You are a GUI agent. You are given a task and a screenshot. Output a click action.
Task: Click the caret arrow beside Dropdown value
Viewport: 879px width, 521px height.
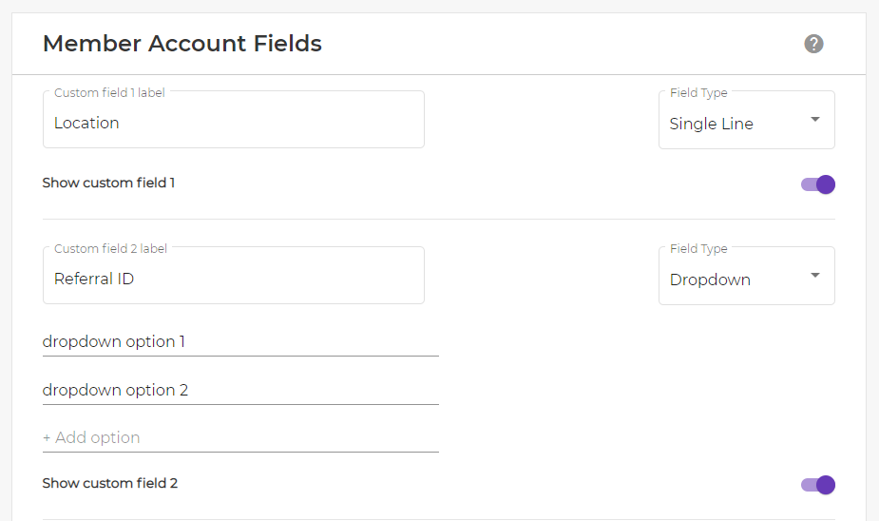(x=815, y=276)
